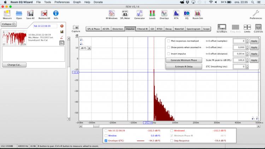Apply t=0 offset distance value
265x149 pixels.
coord(254,54)
